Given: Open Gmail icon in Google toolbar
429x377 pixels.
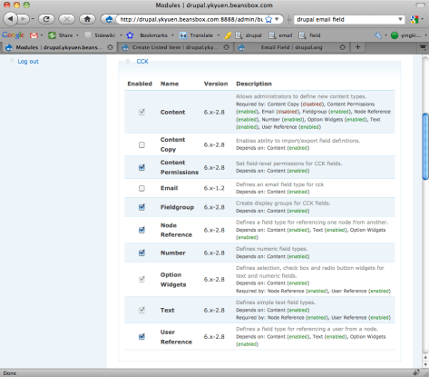Looking at the screenshot, I should [x=34, y=35].
